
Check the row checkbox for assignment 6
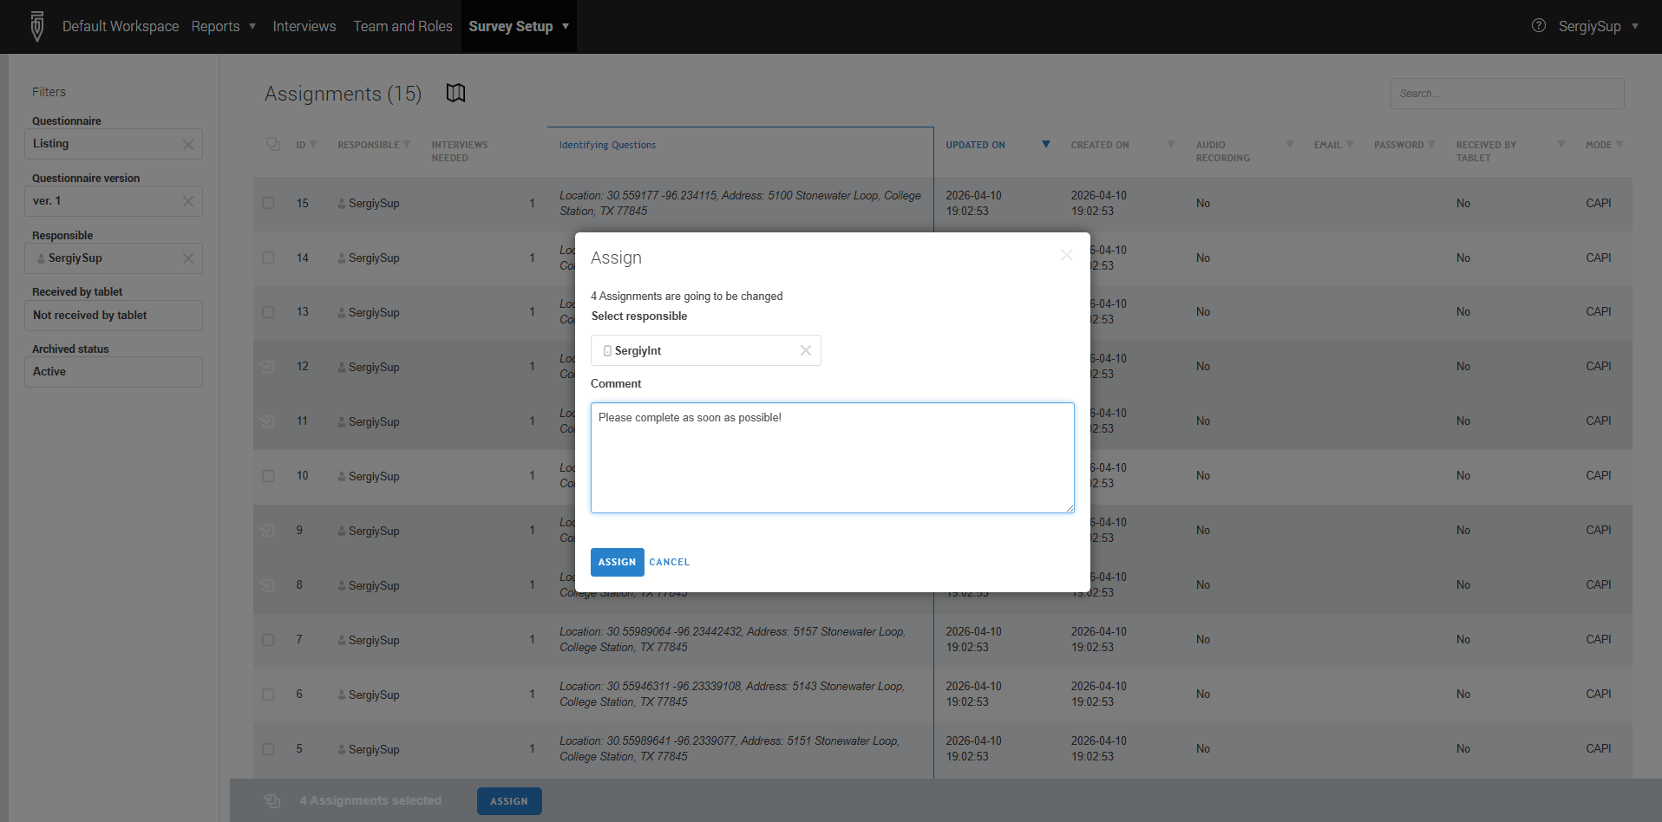pyautogui.click(x=269, y=695)
